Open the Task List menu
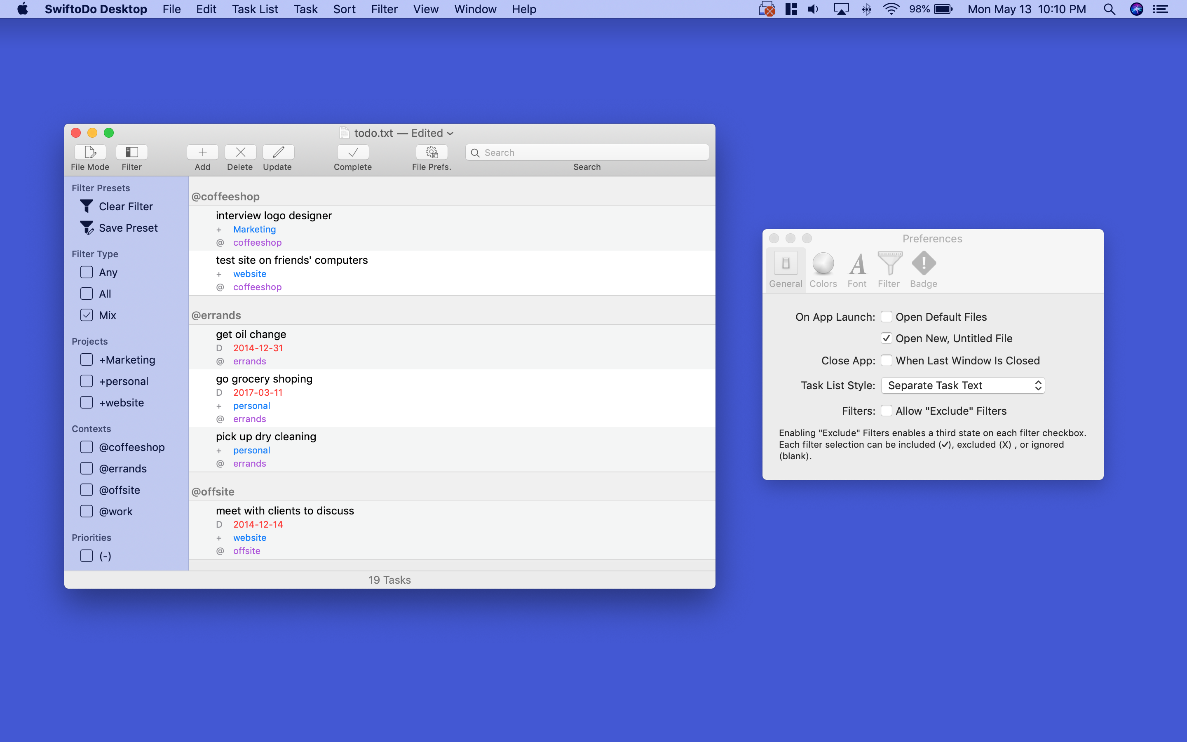This screenshot has width=1187, height=742. [x=255, y=9]
